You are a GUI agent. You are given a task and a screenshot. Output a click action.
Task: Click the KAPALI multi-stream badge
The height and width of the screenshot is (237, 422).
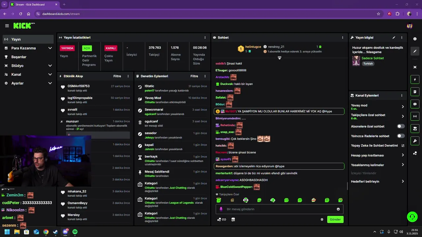[110, 48]
